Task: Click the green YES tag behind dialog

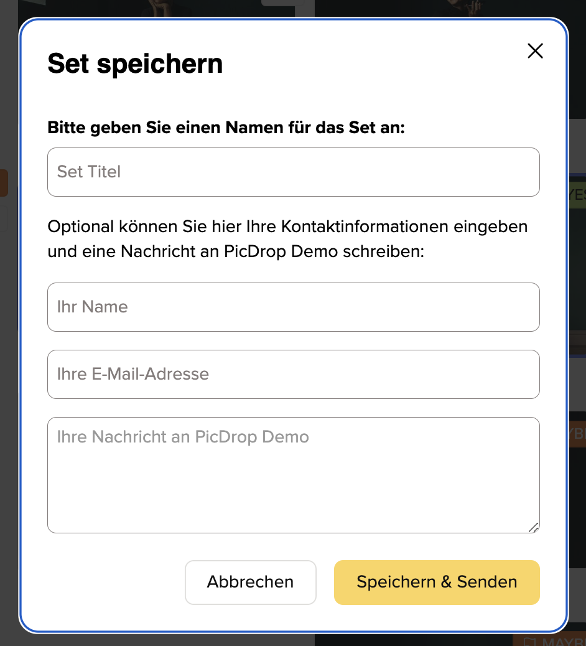Action: 577,194
